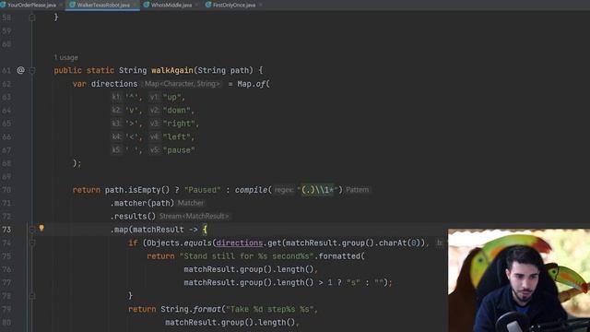The width and height of the screenshot is (590, 332).
Task: Click the 'Pattern' type inlay hint
Action: (x=357, y=190)
